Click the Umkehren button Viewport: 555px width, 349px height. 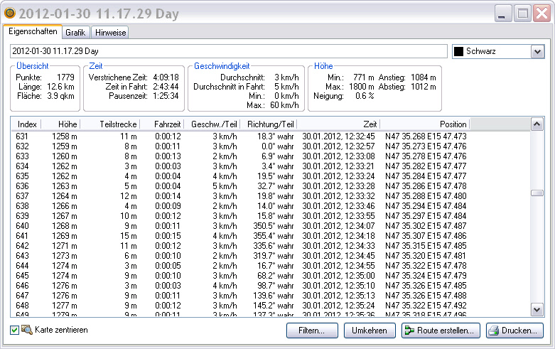point(369,331)
